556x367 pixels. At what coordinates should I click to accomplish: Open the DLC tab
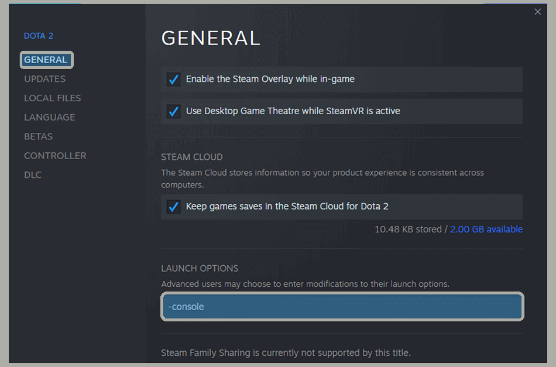pyautogui.click(x=33, y=175)
